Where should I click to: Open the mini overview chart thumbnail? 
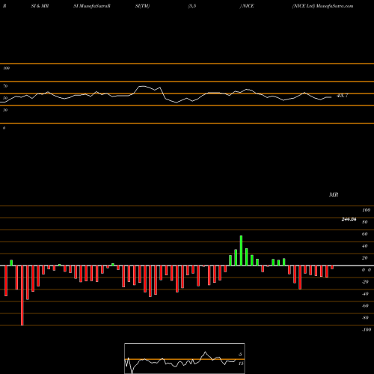(x=185, y=358)
